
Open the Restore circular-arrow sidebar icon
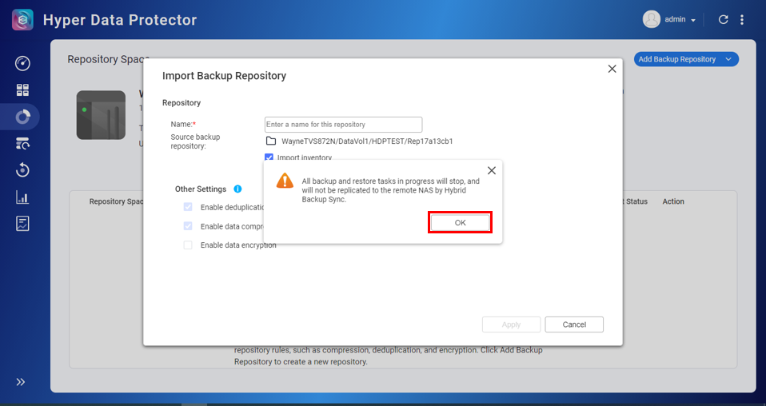click(22, 170)
